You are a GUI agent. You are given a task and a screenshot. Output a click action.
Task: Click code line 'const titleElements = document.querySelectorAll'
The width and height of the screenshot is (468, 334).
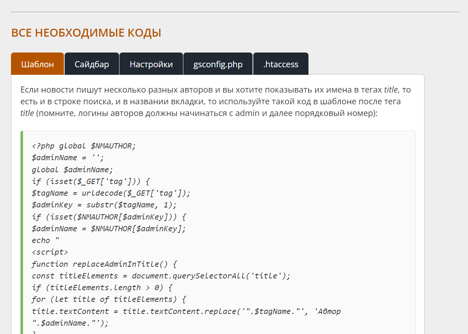click(161, 275)
